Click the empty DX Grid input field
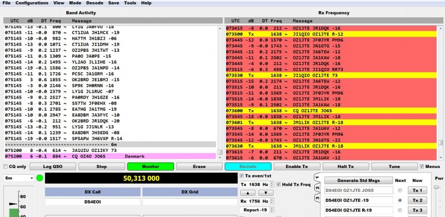Image resolution: width=445 pixels, height=217 pixels. 190,202
